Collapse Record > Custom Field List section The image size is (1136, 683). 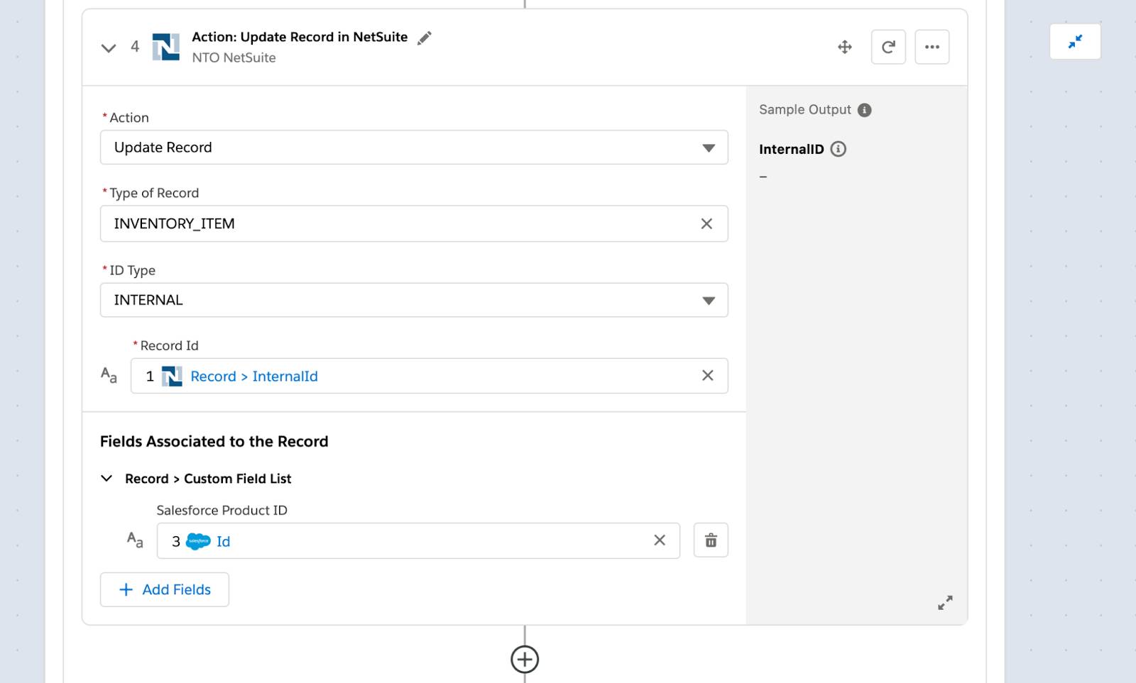(106, 479)
